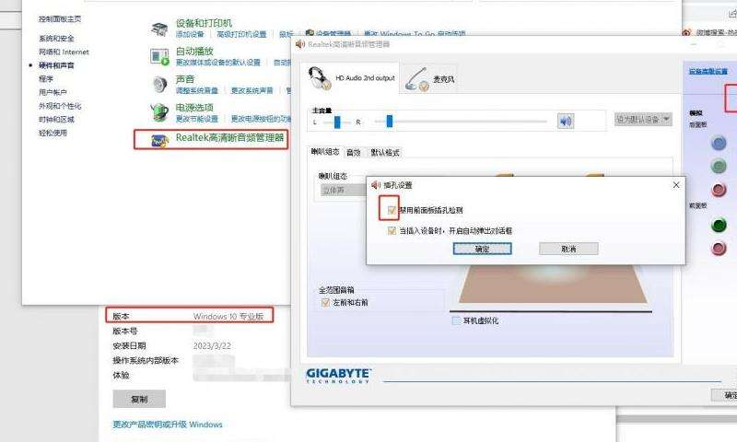Enable Headphone Virtualization (耳机虚拟化) checkbox
The height and width of the screenshot is (442, 737).
click(x=455, y=320)
